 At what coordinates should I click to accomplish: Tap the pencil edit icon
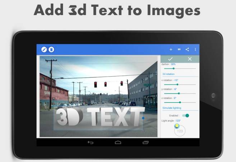(x=44, y=49)
